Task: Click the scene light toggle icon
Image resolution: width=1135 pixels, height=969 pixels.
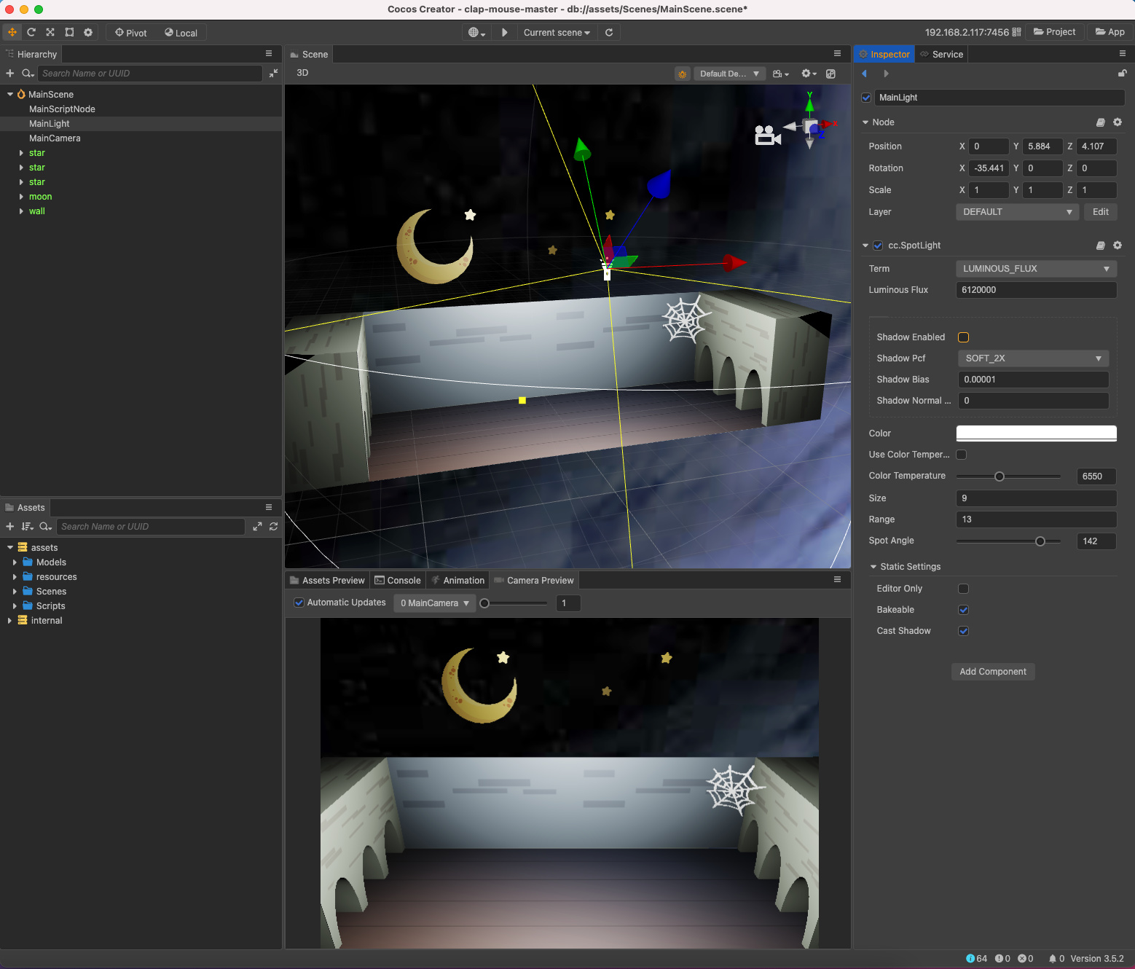Action: pos(682,74)
